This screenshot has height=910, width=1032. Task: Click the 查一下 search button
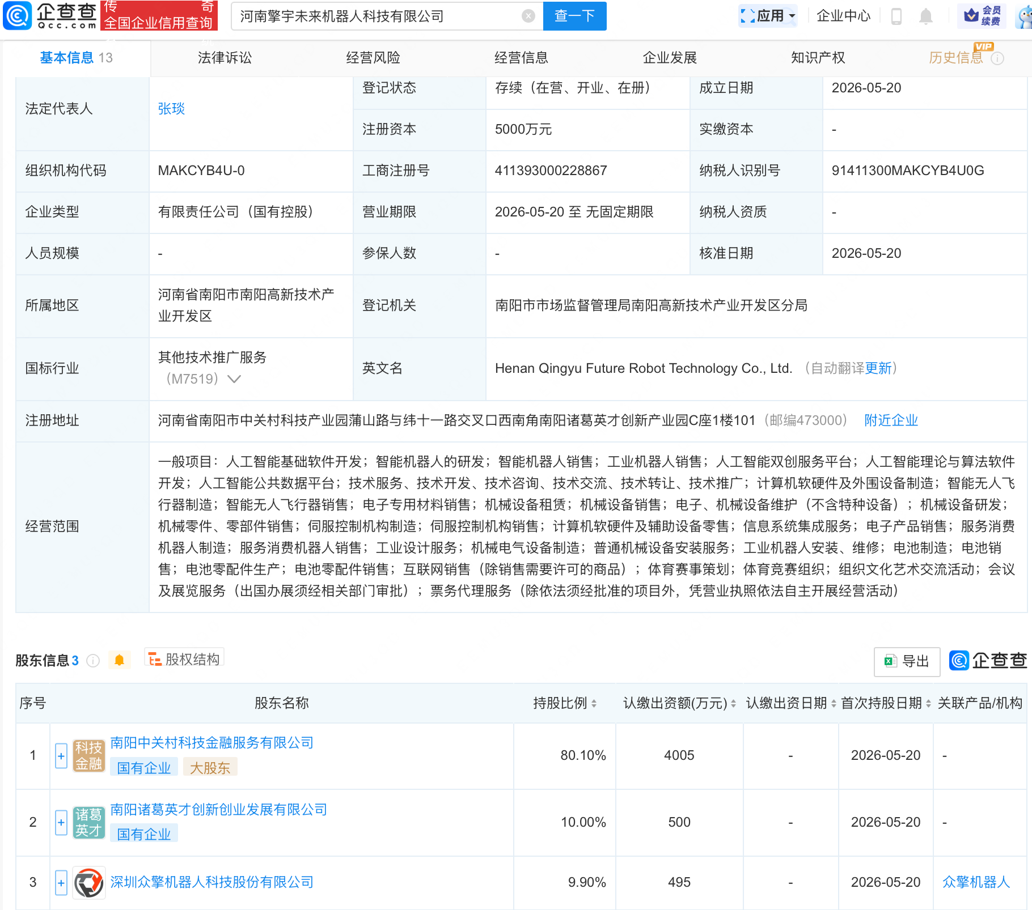[574, 16]
